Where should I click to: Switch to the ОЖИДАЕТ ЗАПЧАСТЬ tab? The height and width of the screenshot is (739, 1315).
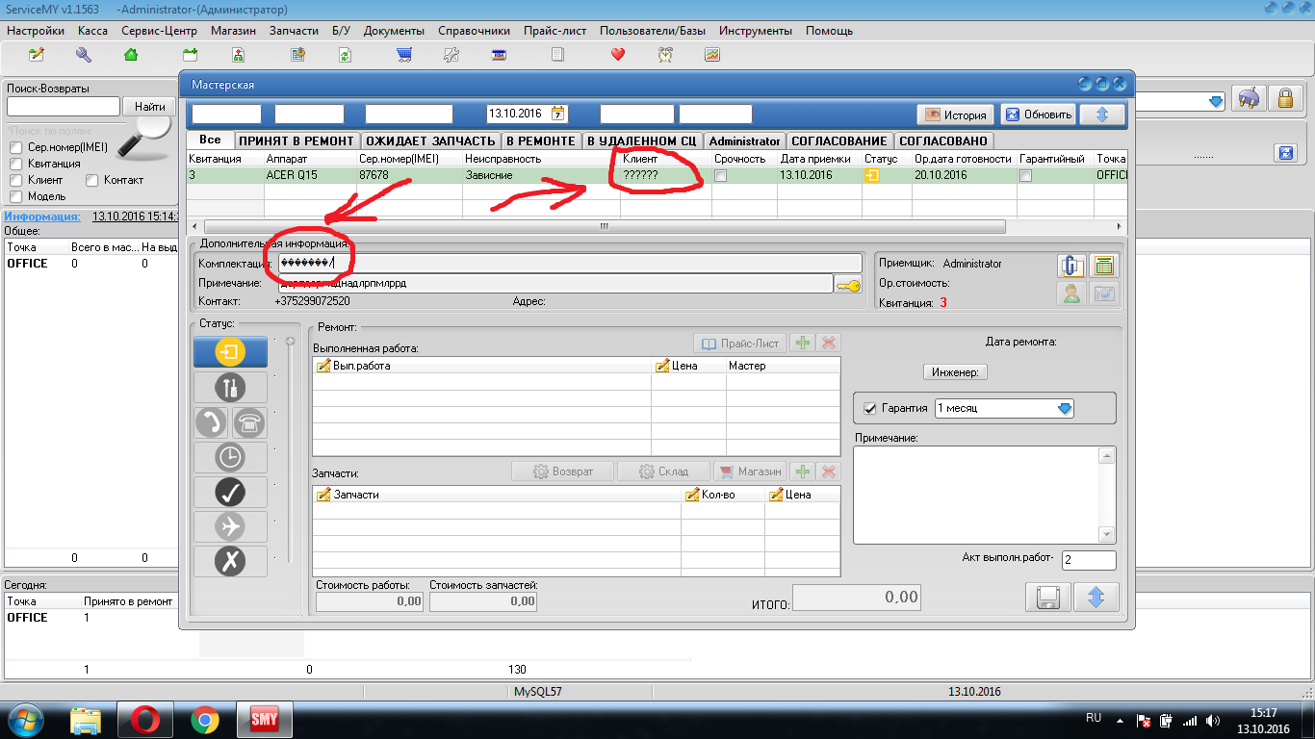(x=430, y=140)
